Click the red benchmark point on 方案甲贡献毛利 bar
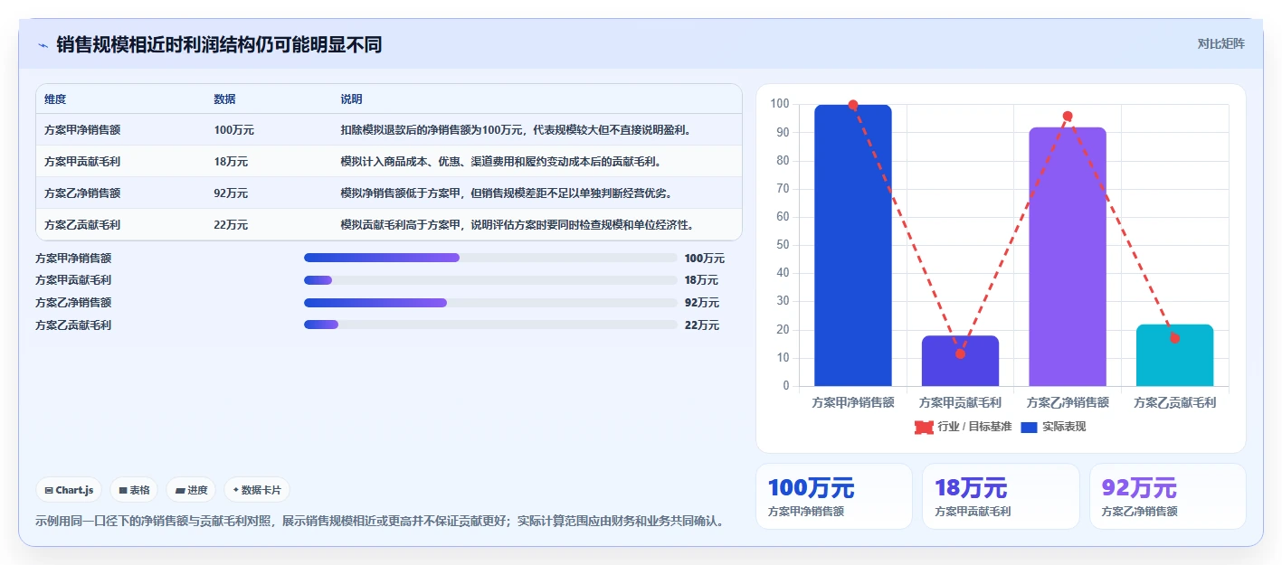Image resolution: width=1282 pixels, height=565 pixels. (960, 353)
